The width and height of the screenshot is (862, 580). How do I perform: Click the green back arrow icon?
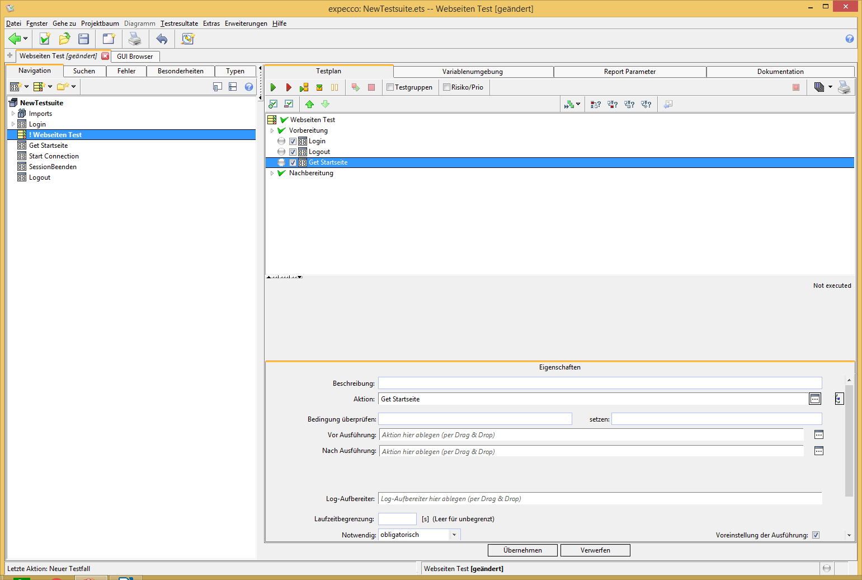pos(15,39)
